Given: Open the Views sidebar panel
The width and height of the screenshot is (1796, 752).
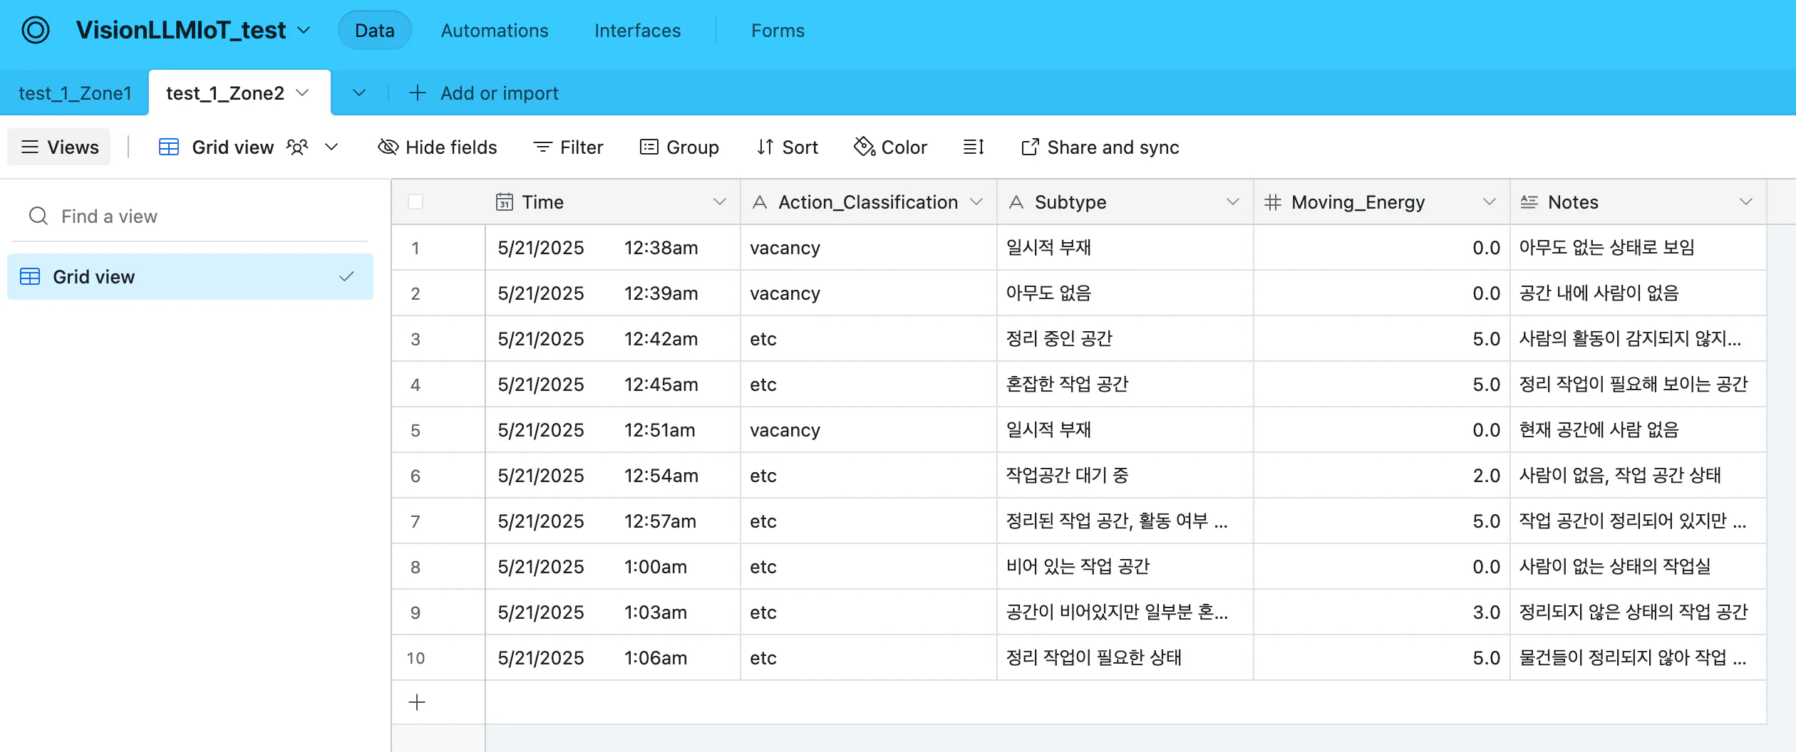Looking at the screenshot, I should [58, 147].
